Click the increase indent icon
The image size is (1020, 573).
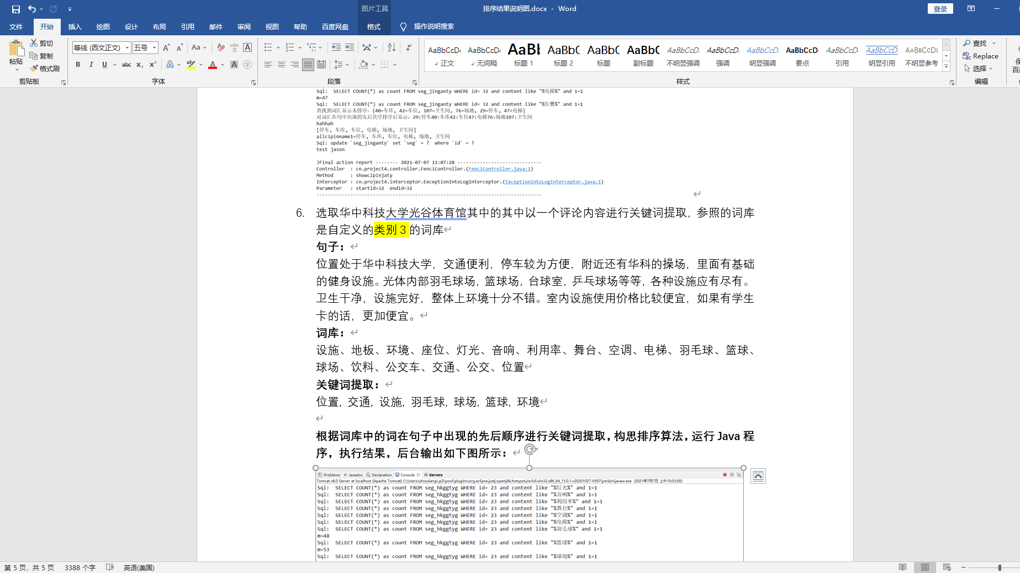tap(350, 47)
